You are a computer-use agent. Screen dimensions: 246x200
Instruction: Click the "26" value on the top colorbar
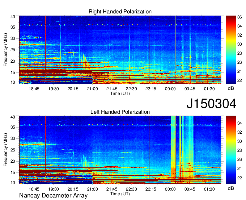239,62
